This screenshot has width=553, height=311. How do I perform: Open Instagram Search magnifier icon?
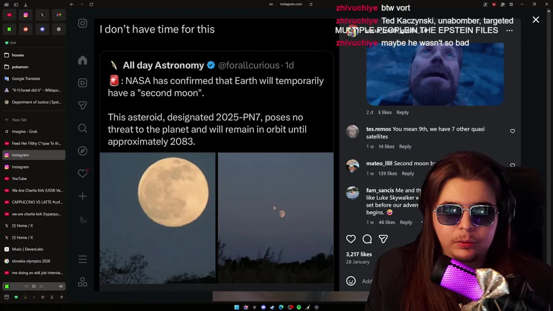[83, 128]
